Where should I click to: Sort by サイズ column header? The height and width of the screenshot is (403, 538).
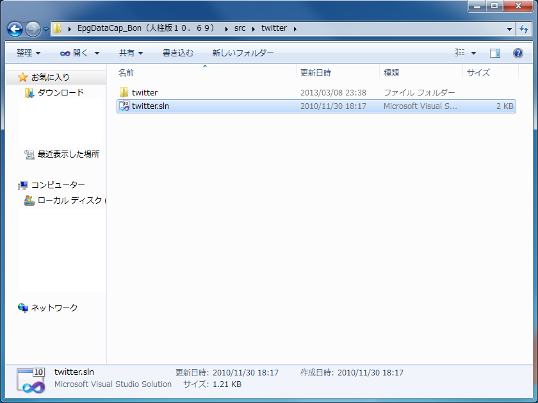pyautogui.click(x=491, y=73)
